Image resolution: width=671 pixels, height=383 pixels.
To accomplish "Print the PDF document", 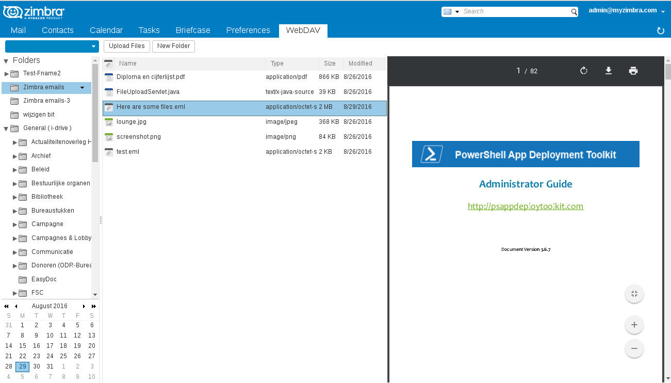I will [x=633, y=71].
